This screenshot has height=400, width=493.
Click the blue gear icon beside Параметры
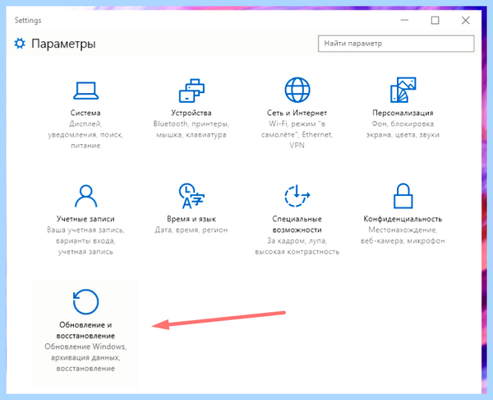pyautogui.click(x=20, y=44)
